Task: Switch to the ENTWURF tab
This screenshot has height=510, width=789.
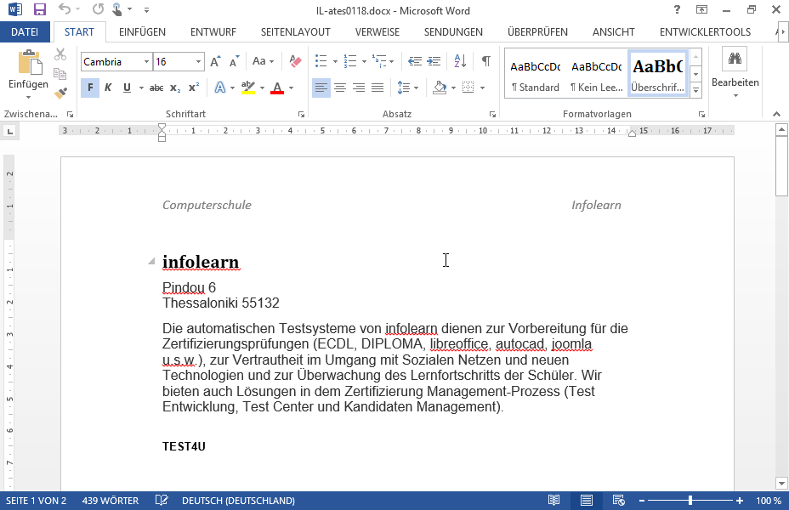Action: [x=213, y=32]
